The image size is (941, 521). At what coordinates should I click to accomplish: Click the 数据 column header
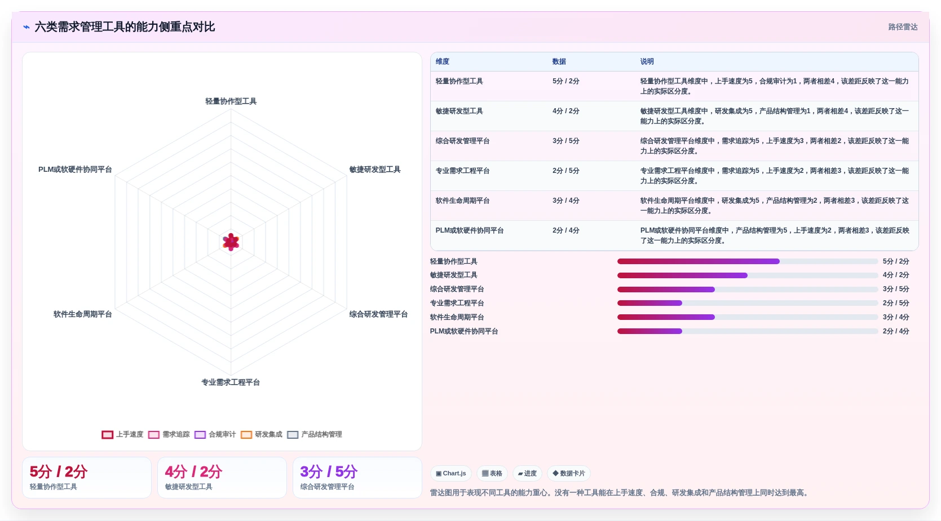(559, 62)
